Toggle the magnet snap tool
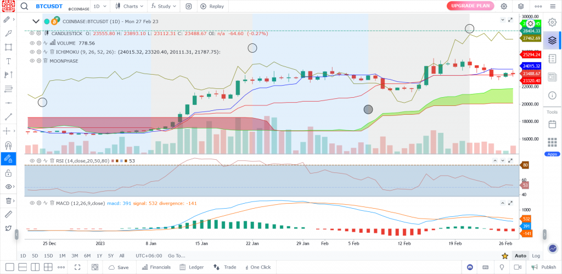 point(9,144)
